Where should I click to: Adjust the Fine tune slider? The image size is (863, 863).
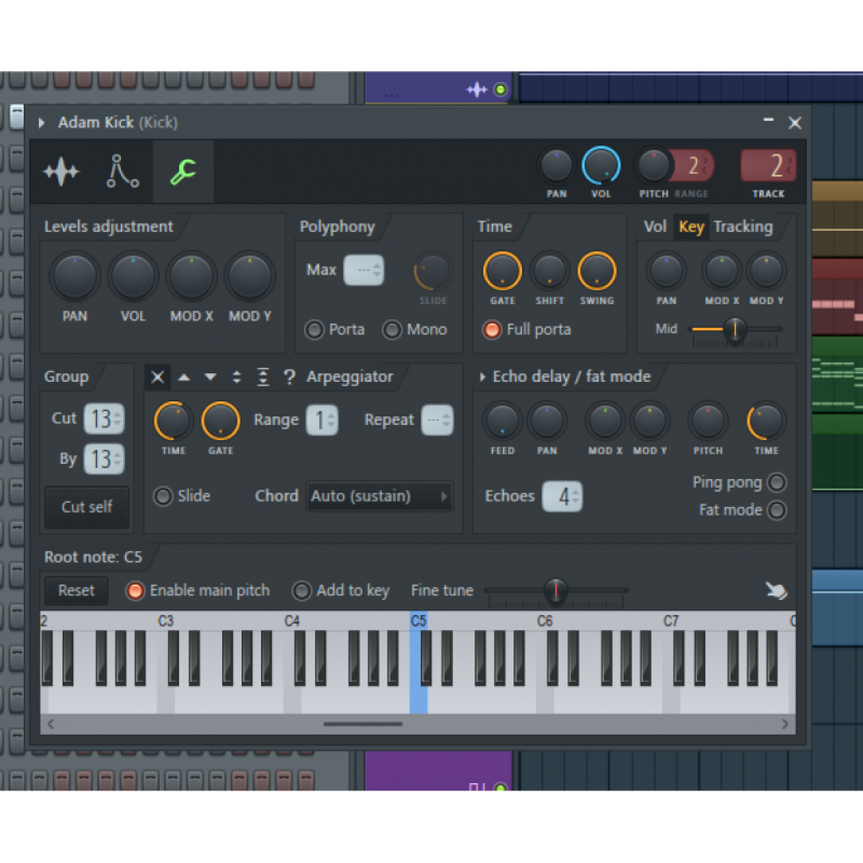[x=555, y=590]
